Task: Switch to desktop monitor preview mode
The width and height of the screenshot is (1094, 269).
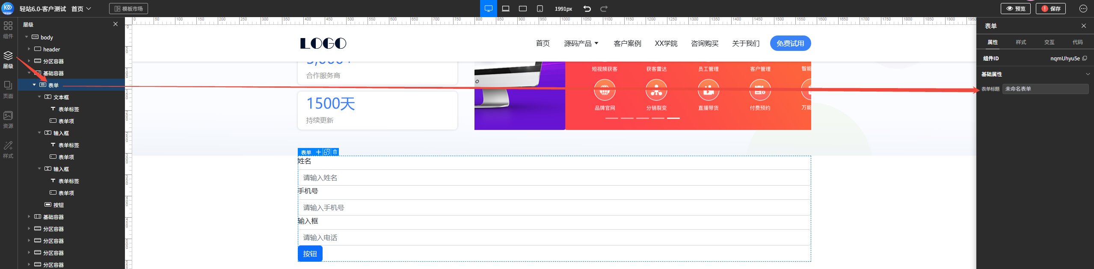Action: 488,9
